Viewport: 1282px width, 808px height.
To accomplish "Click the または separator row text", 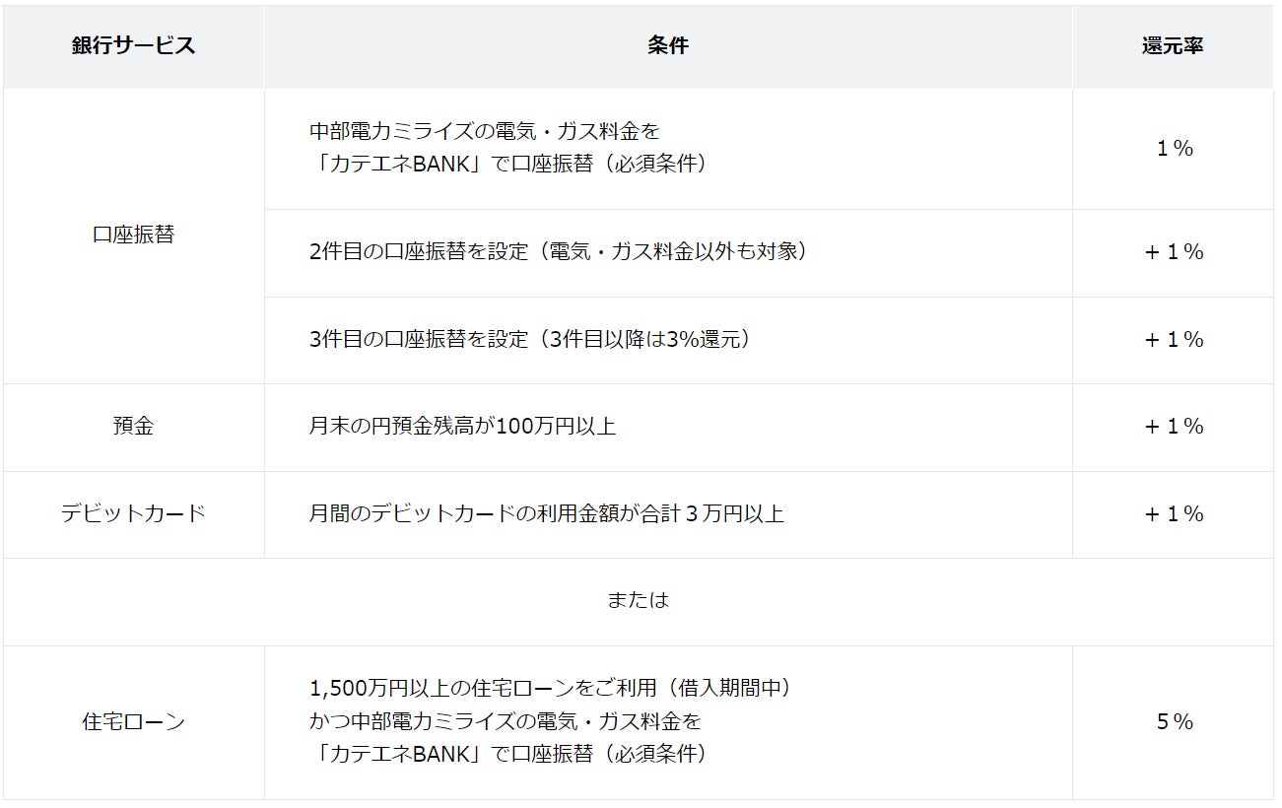I will (x=639, y=601).
